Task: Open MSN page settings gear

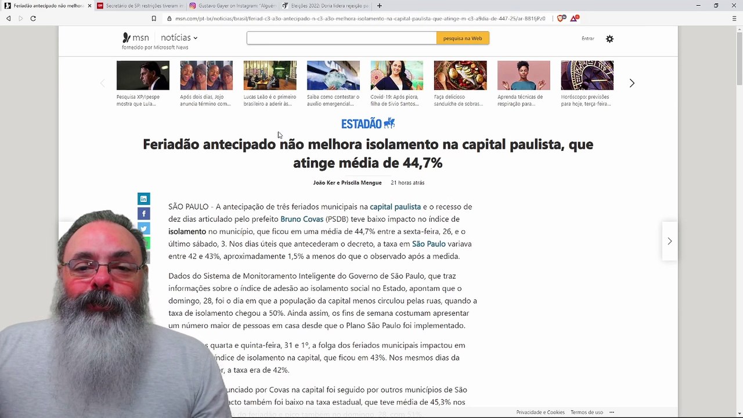Action: pos(609,39)
